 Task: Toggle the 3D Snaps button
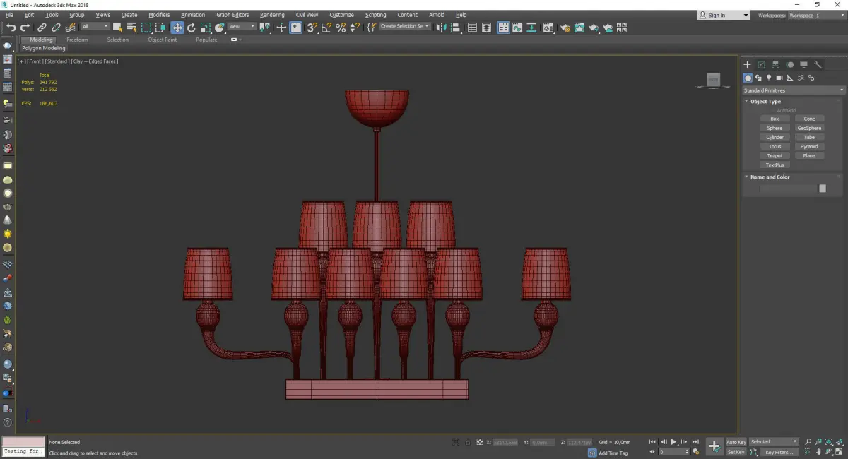311,28
